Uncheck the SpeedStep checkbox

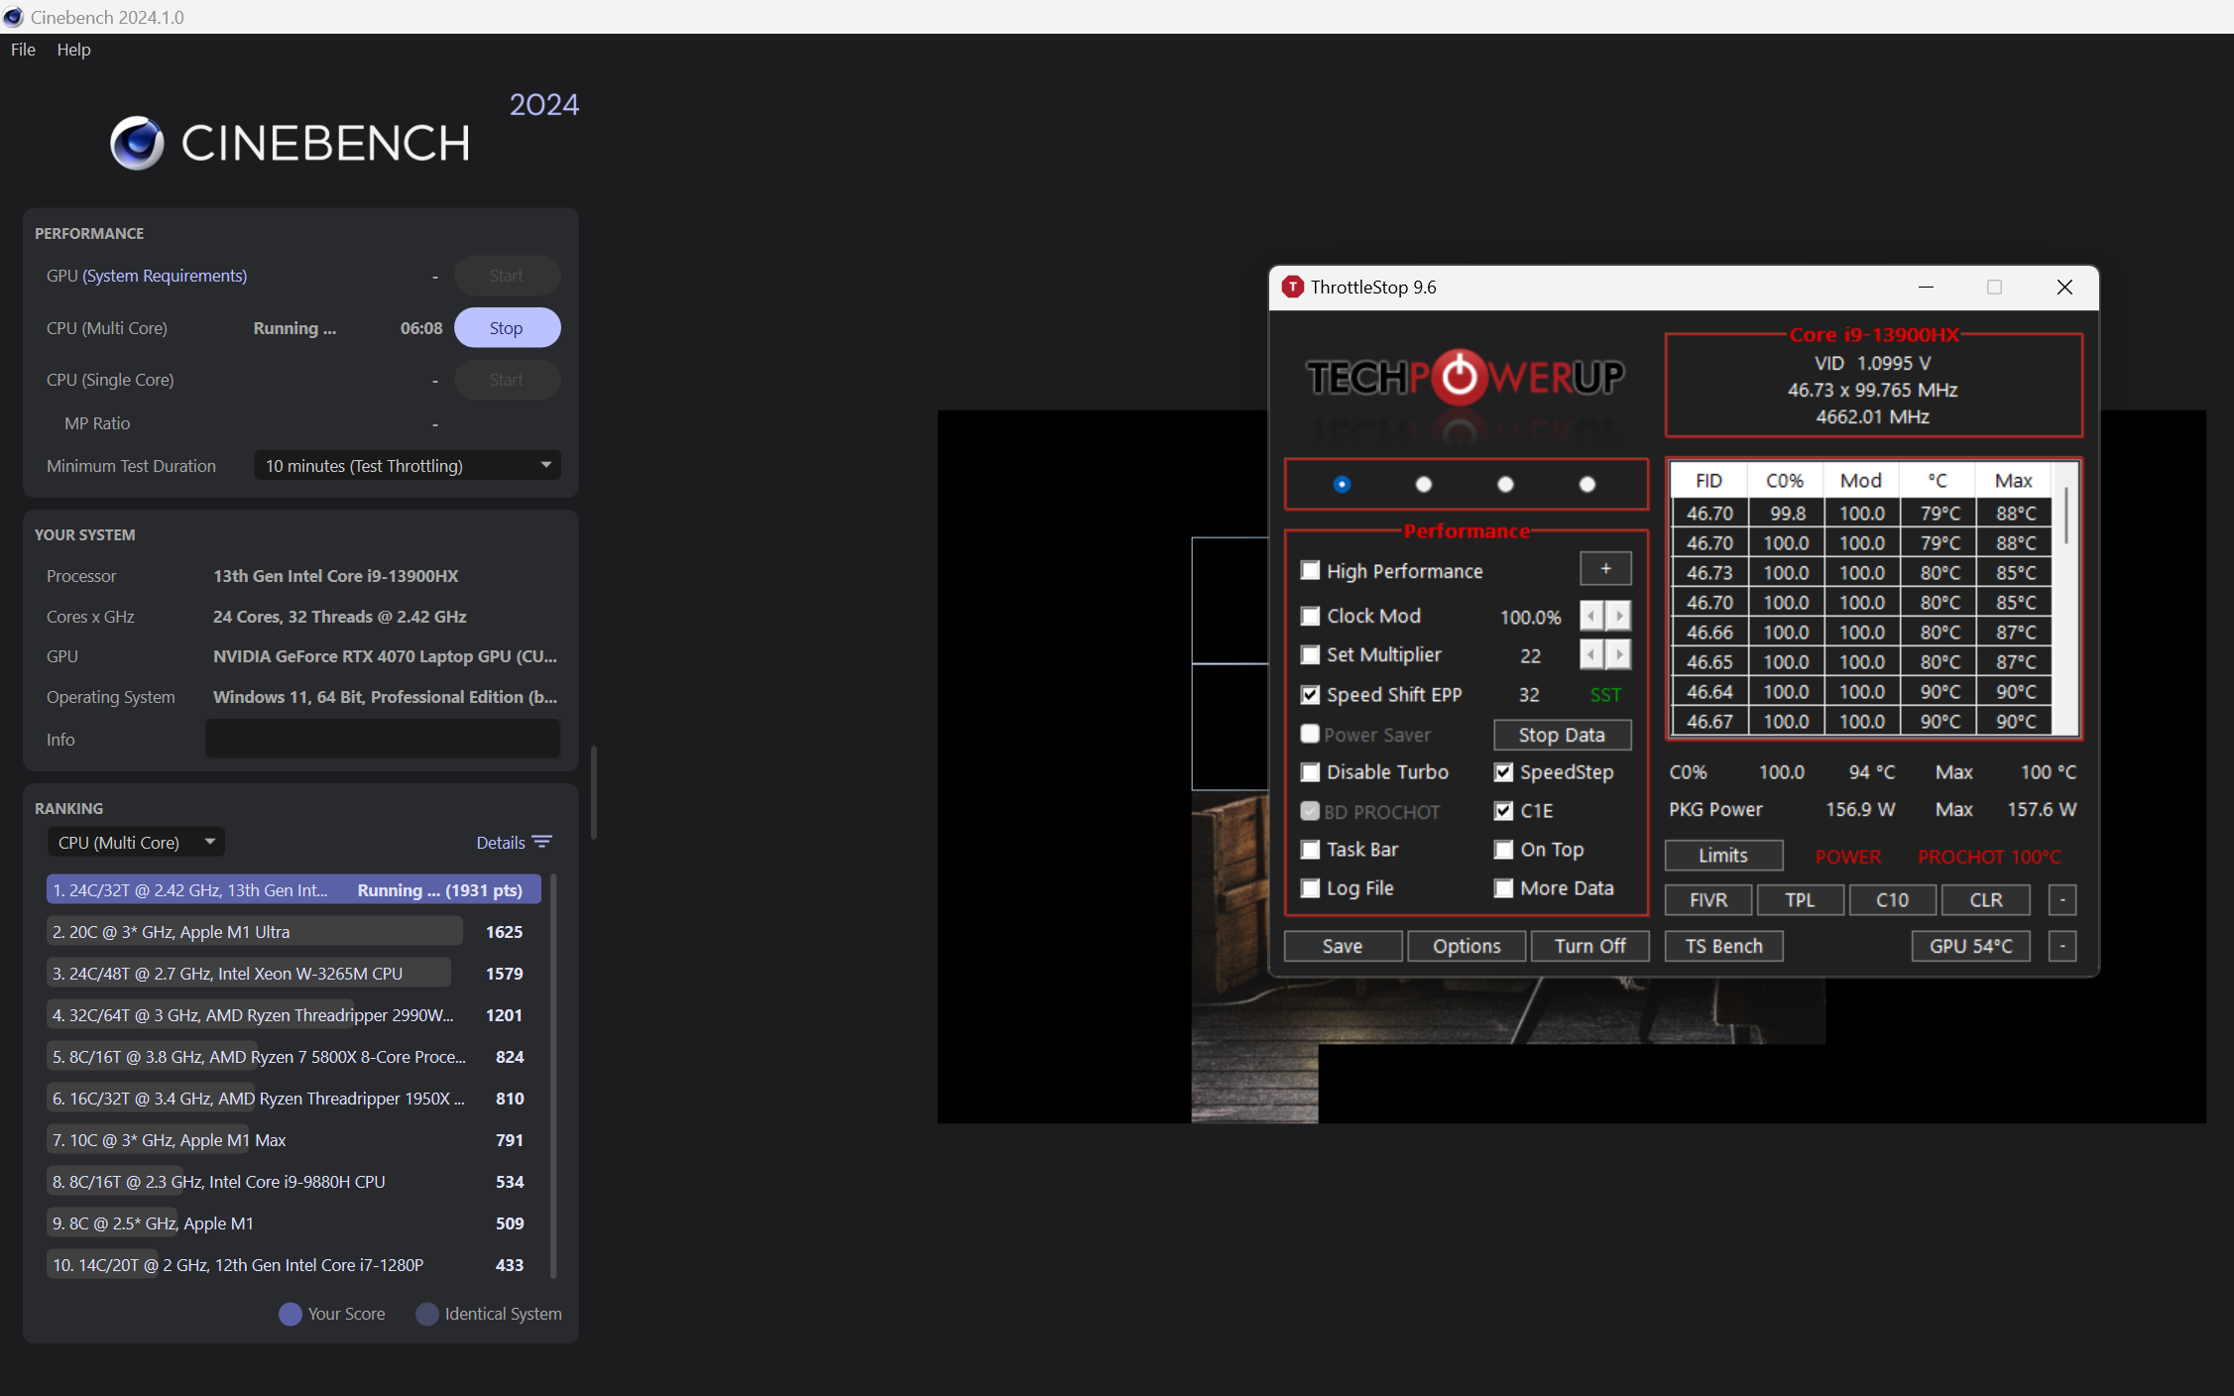pos(1503,772)
